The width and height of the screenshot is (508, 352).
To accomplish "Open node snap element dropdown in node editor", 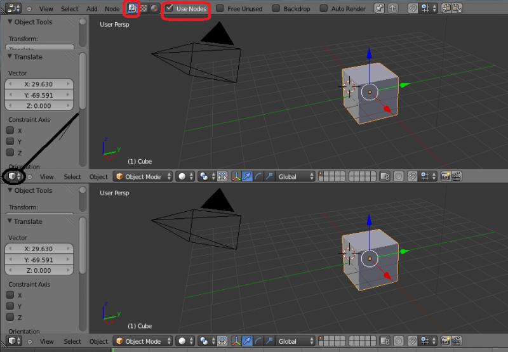I will pyautogui.click(x=429, y=8).
